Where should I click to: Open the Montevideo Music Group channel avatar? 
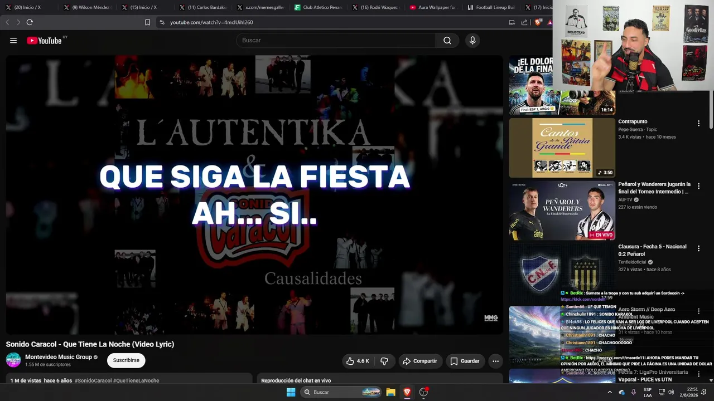(13, 360)
